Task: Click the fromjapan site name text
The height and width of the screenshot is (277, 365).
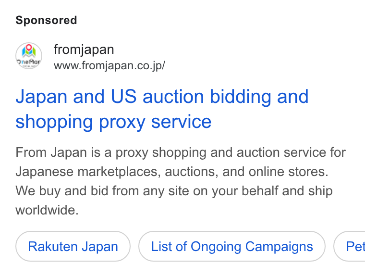Action: click(84, 50)
